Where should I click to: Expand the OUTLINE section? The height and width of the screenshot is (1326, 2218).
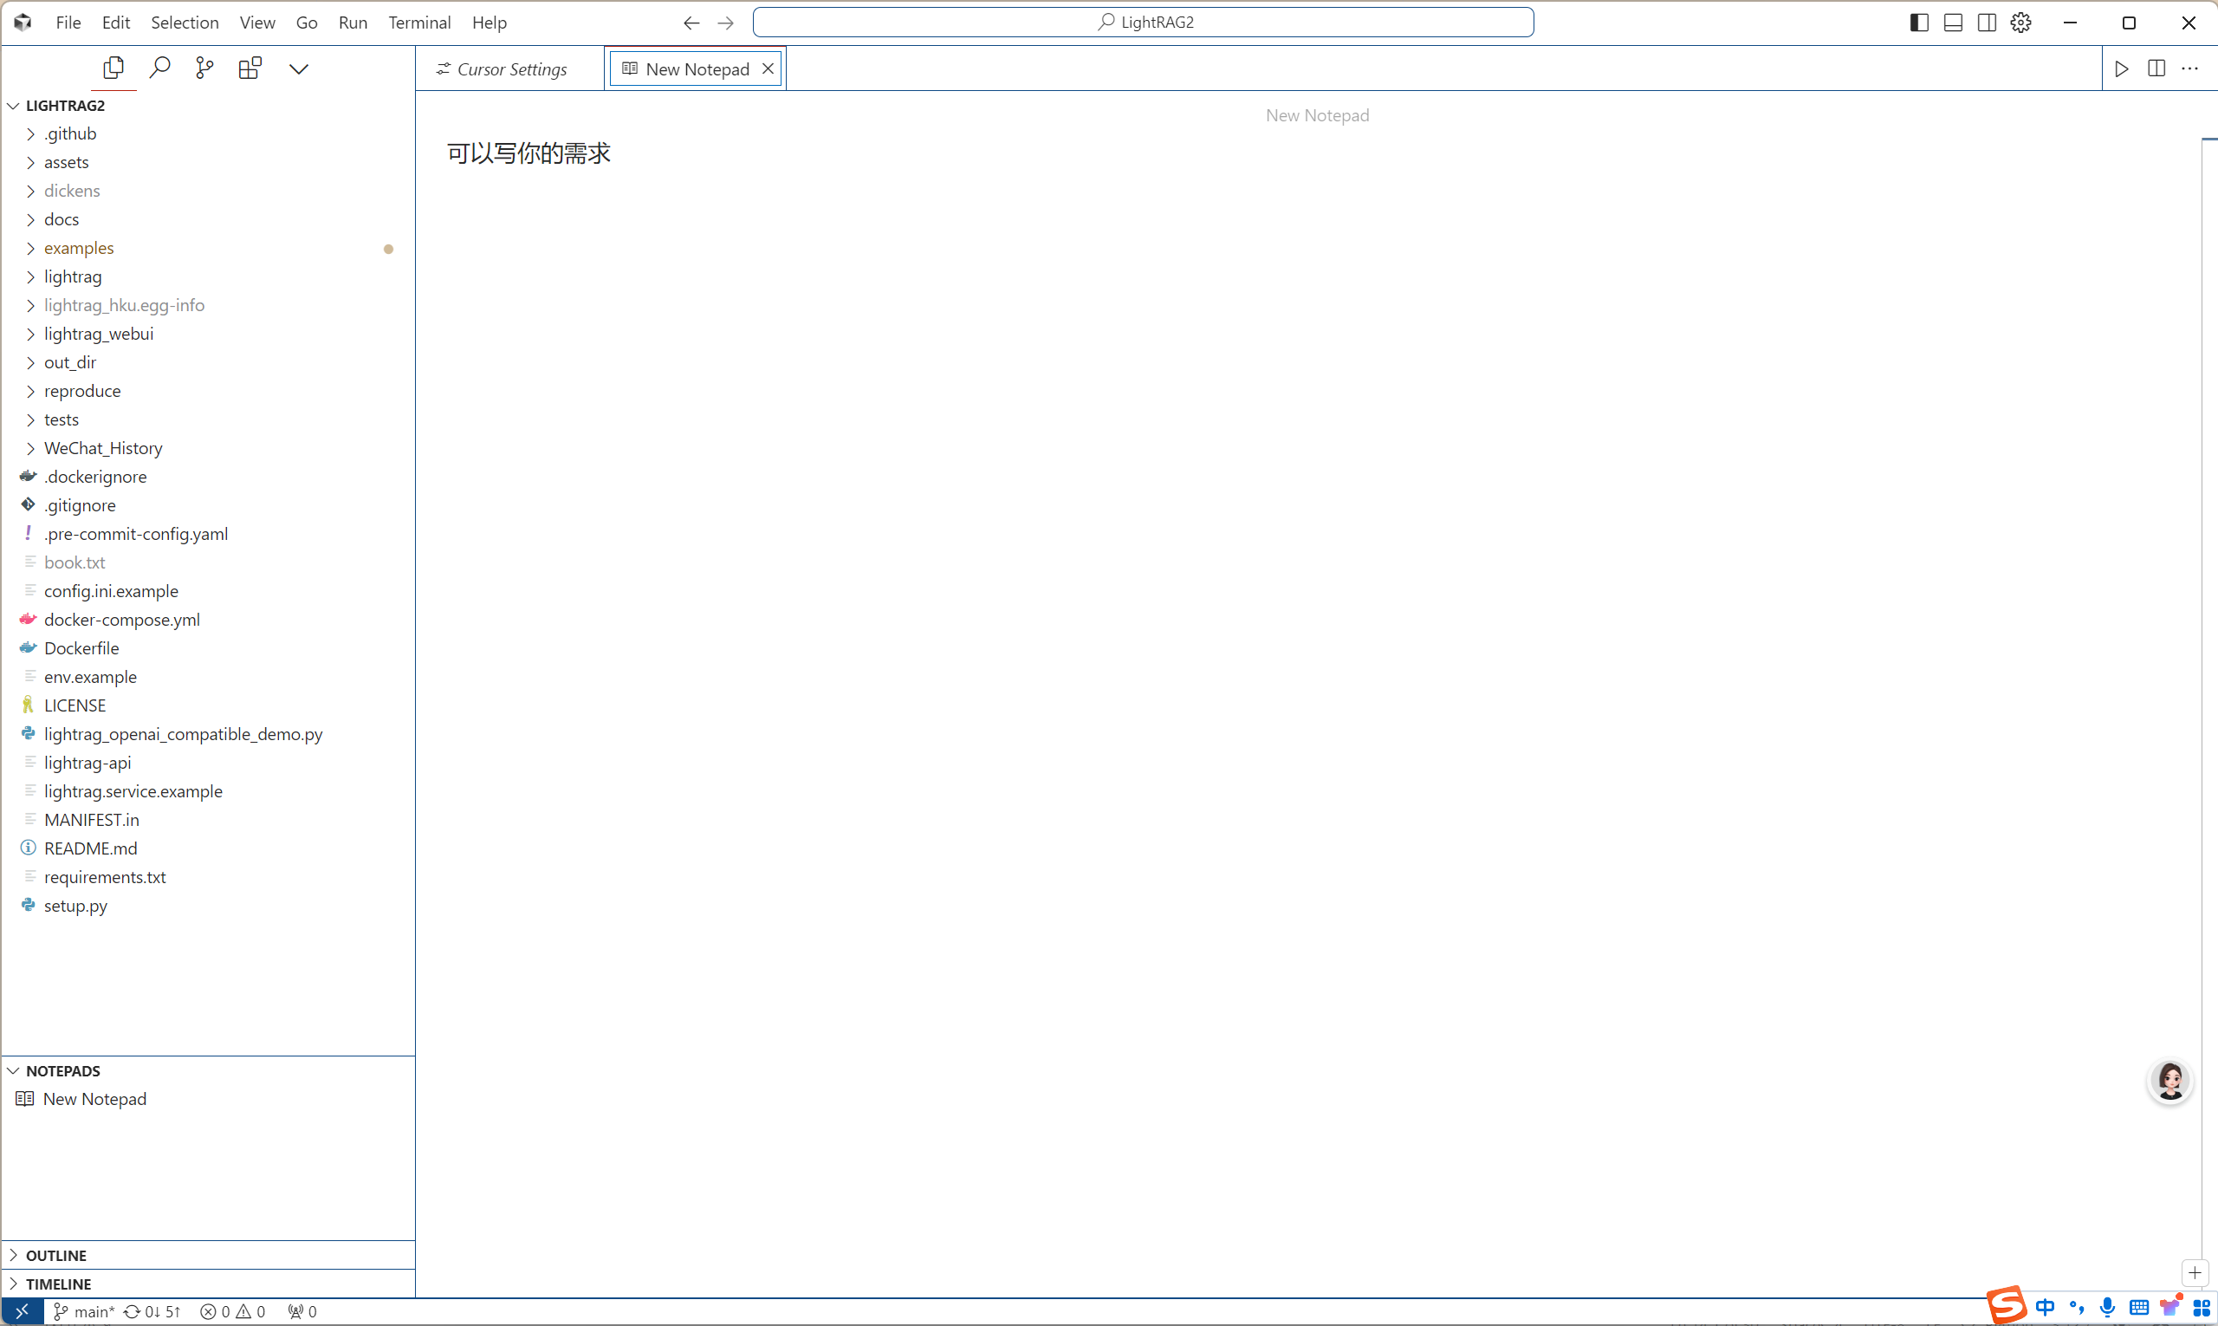[x=55, y=1256]
